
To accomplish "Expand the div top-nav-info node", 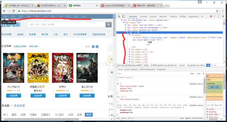I will coord(125,25).
